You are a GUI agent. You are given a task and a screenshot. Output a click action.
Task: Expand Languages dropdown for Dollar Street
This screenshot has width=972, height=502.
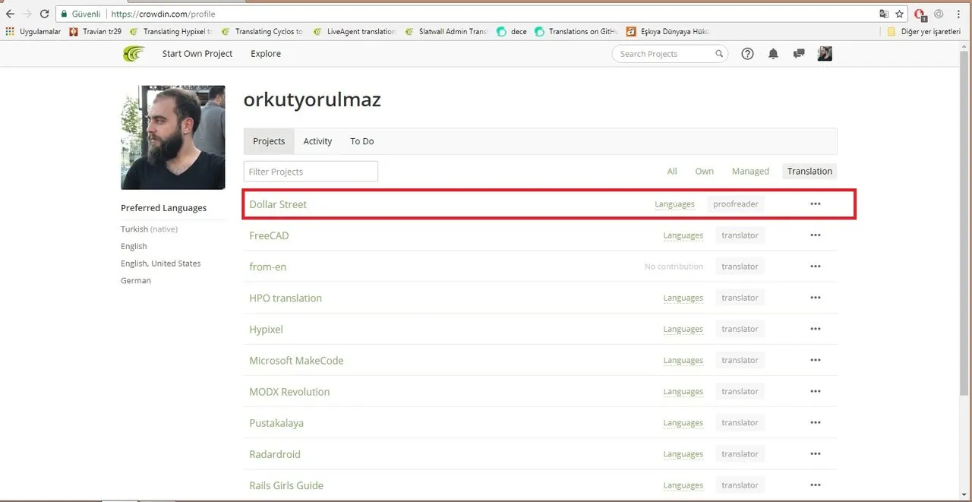click(x=674, y=204)
